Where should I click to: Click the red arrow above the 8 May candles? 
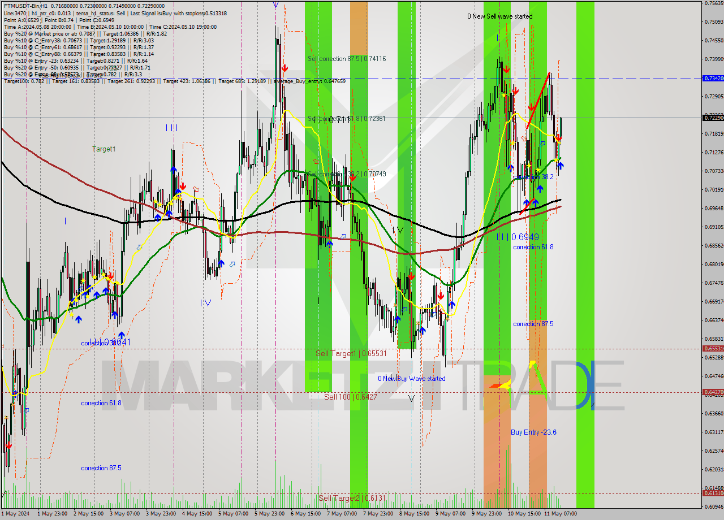coord(412,276)
